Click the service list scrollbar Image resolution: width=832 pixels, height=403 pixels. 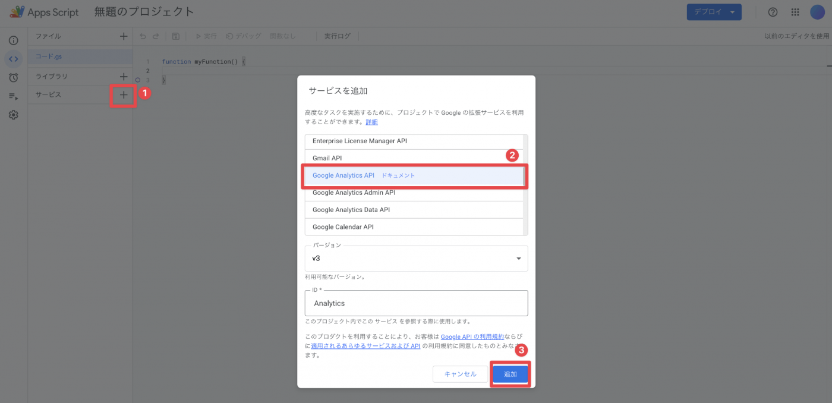525,185
